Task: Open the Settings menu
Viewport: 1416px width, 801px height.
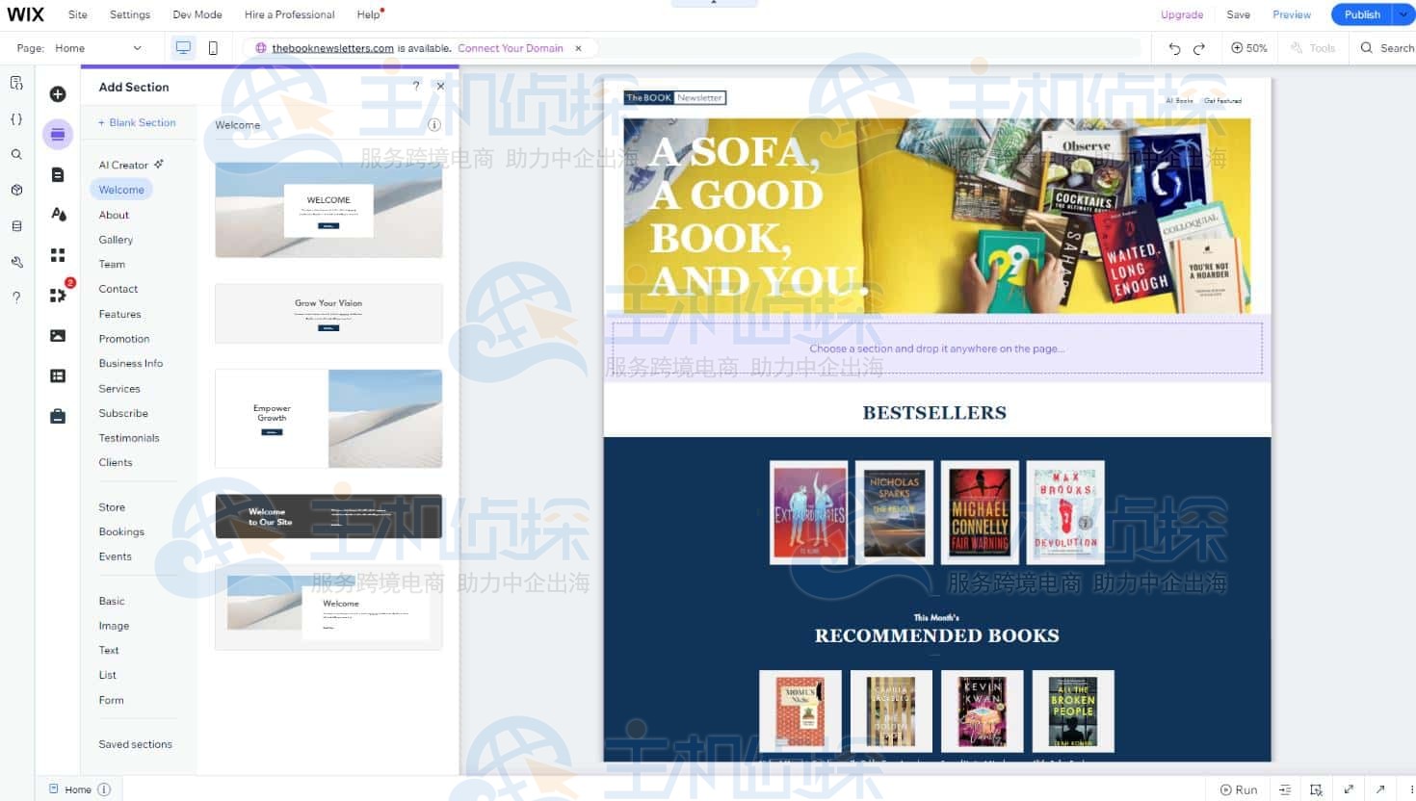Action: [x=130, y=14]
